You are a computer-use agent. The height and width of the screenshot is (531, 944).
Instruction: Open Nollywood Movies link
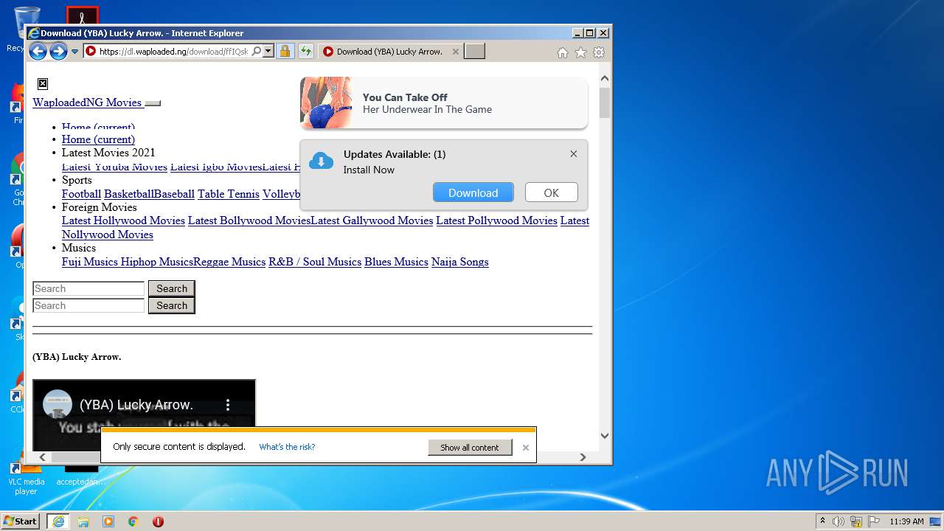click(x=108, y=235)
